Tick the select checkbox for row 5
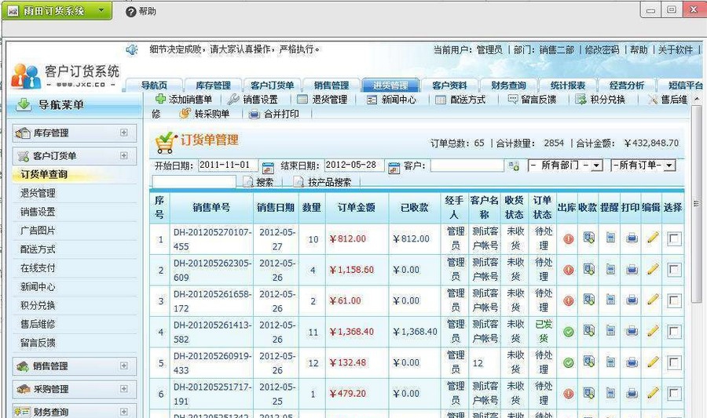The height and width of the screenshot is (418, 707). tap(674, 362)
